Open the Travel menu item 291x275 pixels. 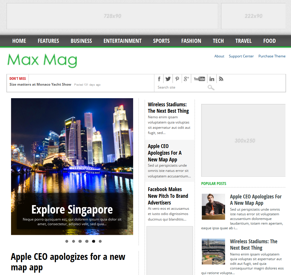pos(244,41)
